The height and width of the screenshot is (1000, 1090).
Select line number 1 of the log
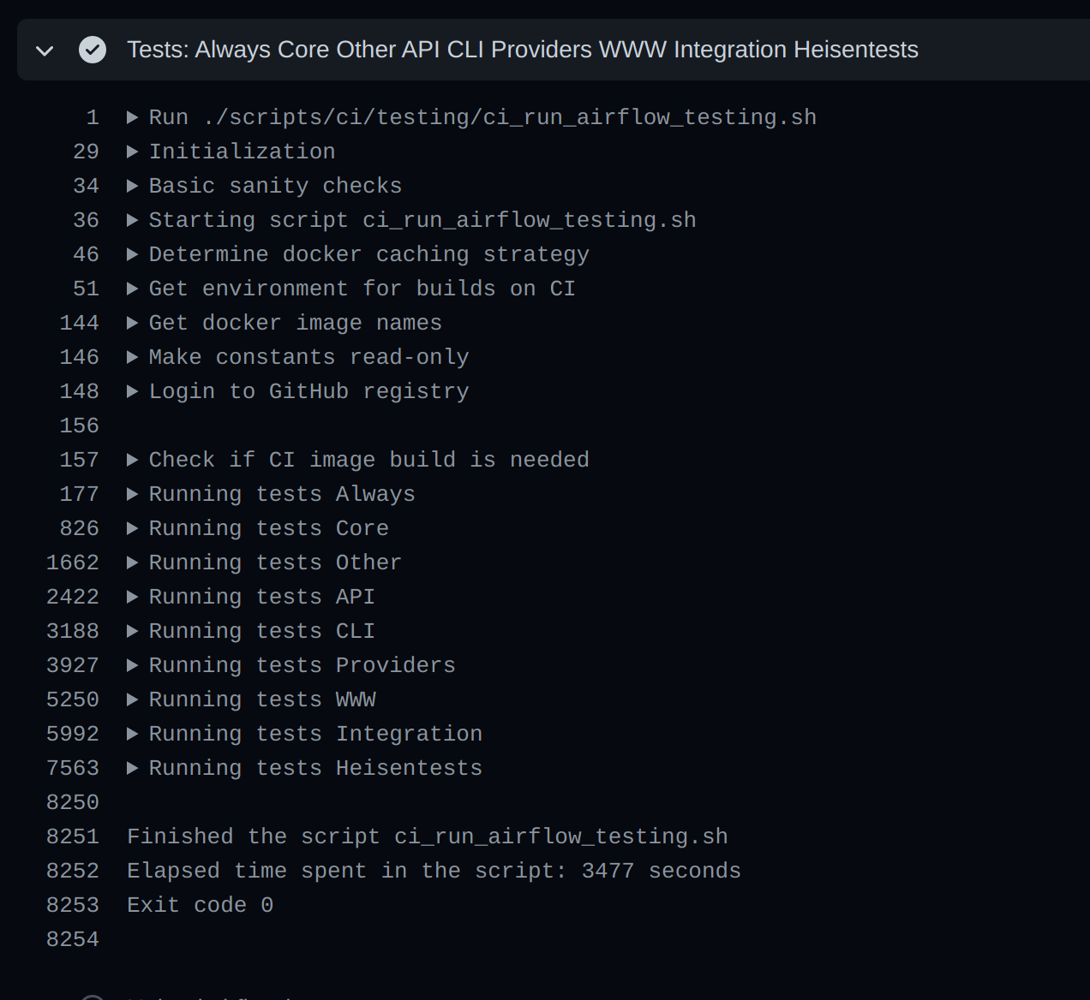pyautogui.click(x=92, y=116)
